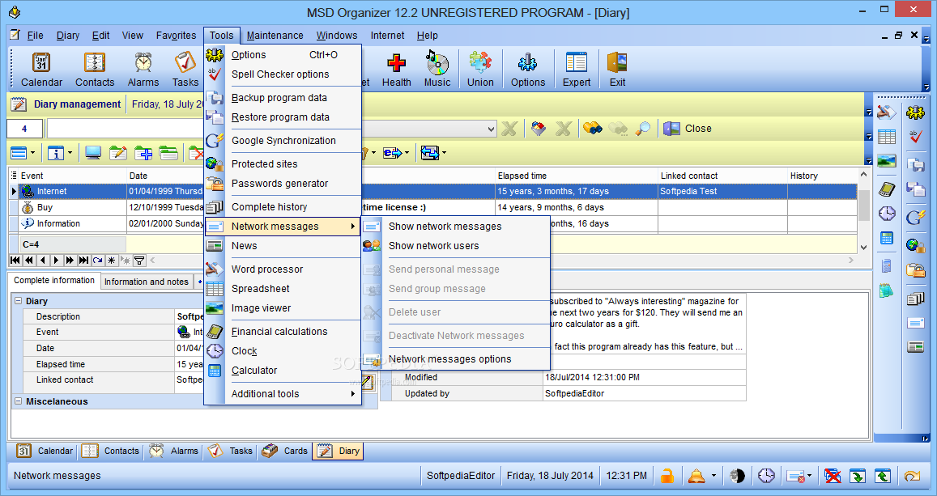Open the Alarms toolbar icon
937x496 pixels.
pos(143,70)
